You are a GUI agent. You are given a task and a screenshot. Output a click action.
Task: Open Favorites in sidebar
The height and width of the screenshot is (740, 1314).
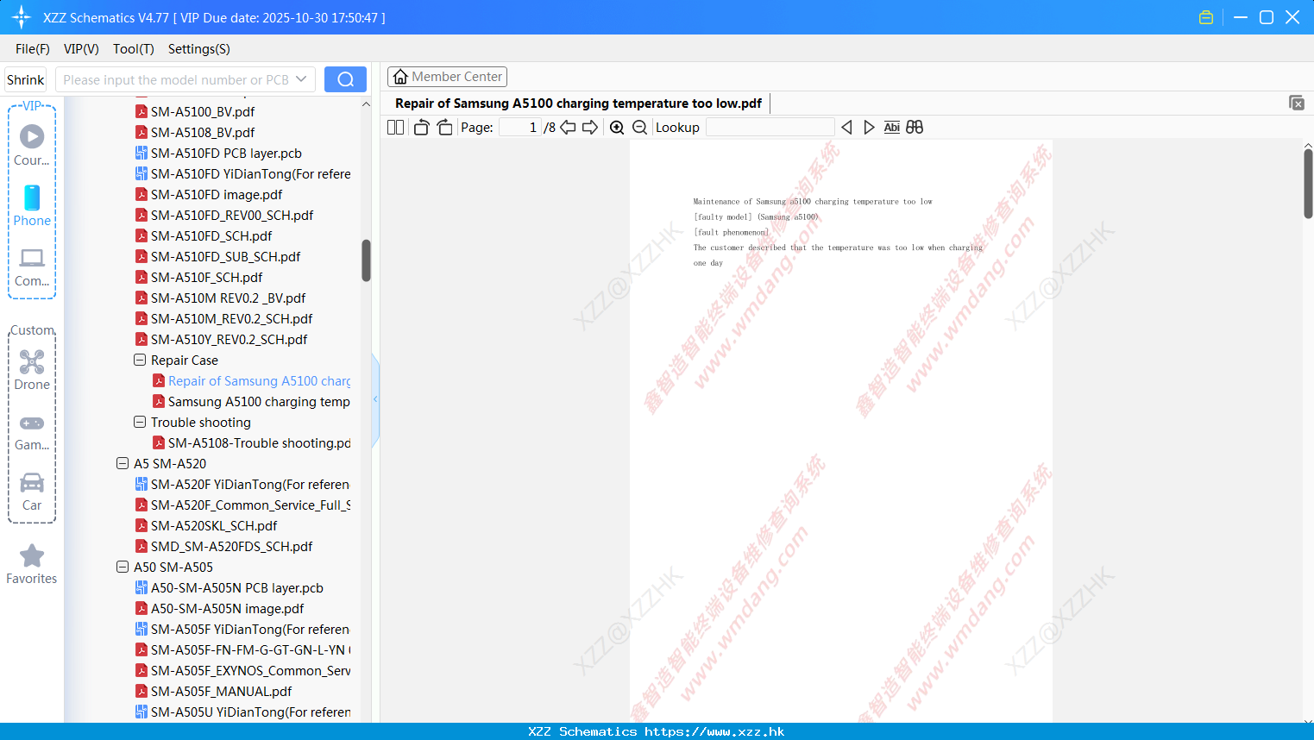[x=32, y=564]
